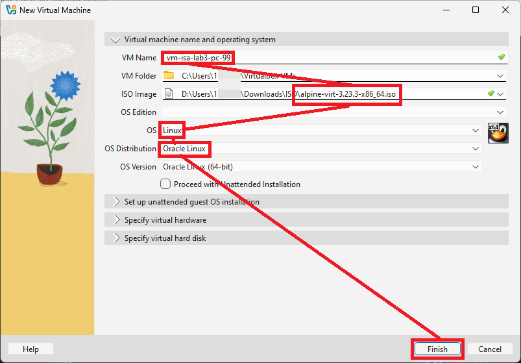Click the green checkmark beside VM Name
Screen dimensions: 521x363
[x=501, y=58]
